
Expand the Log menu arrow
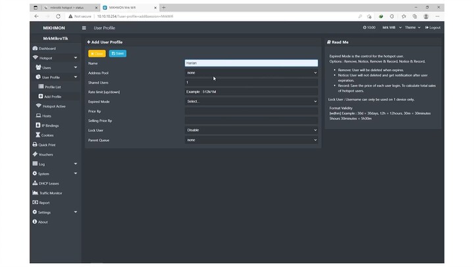76,163
